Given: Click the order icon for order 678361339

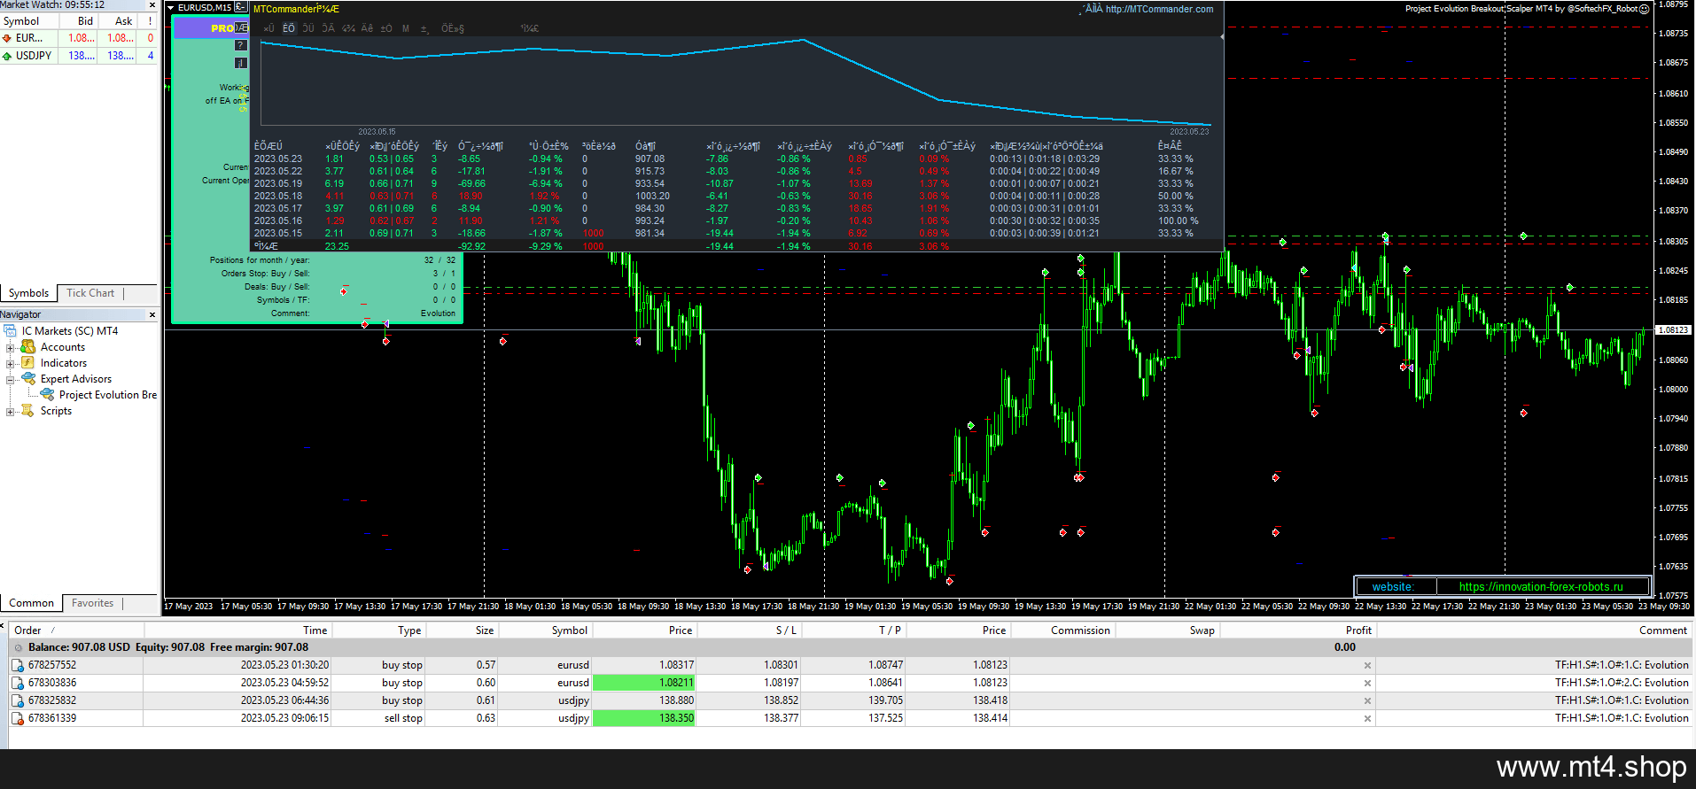Looking at the screenshot, I should point(18,718).
